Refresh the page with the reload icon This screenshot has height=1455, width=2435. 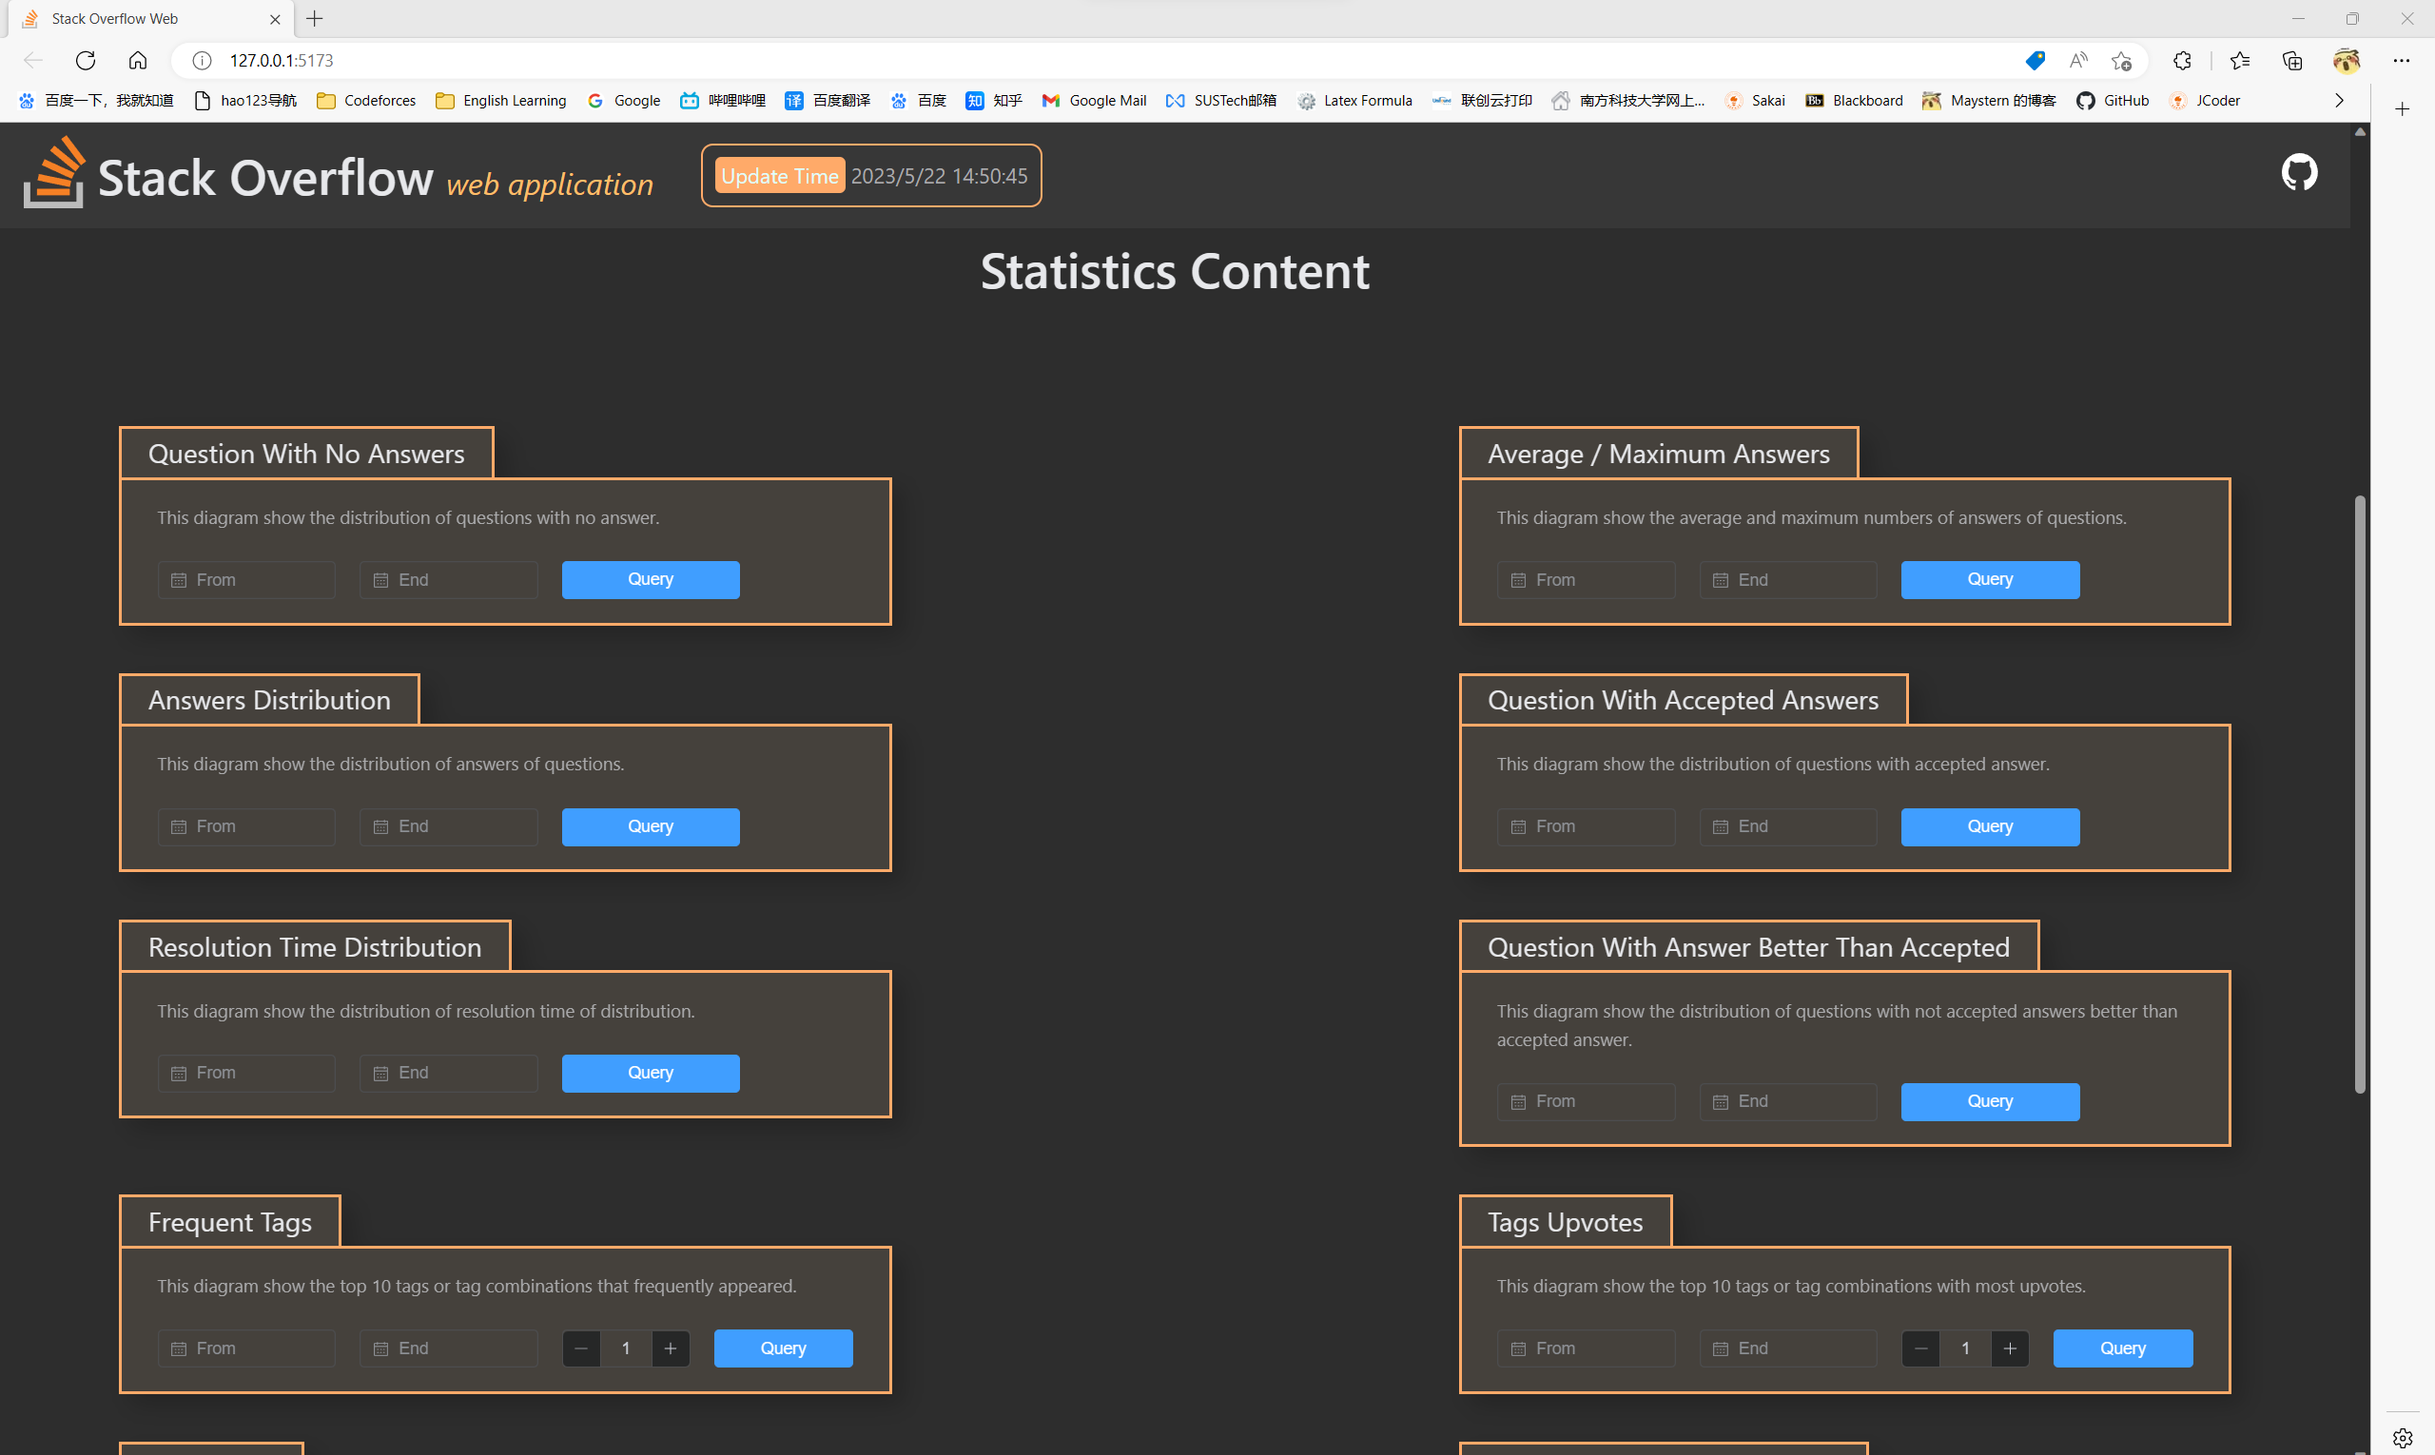pos(86,61)
